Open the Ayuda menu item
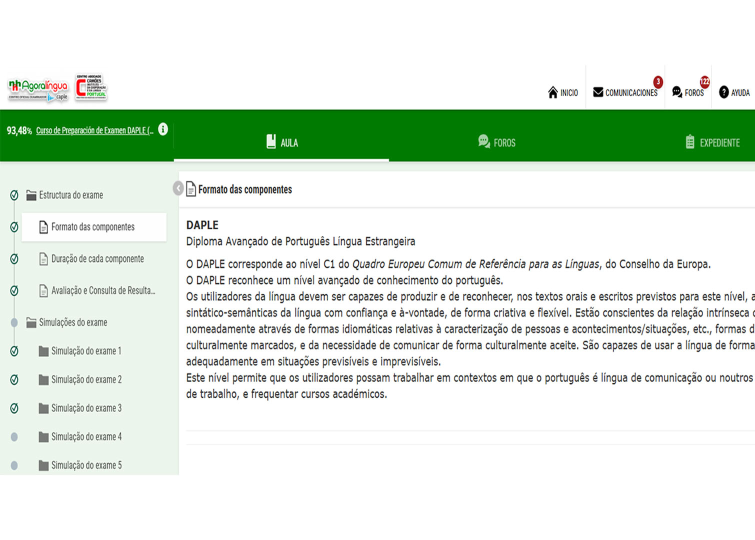Viewport: 755px width, 540px height. click(x=734, y=92)
